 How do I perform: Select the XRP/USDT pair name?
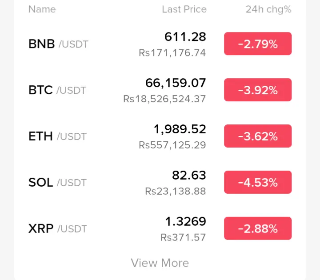click(x=58, y=229)
